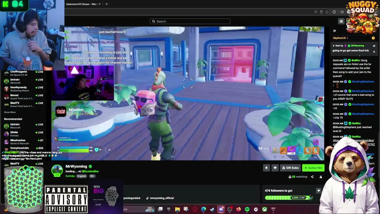Enable notifications with the bell icon
The width and height of the screenshot is (380, 214).
pos(266,168)
